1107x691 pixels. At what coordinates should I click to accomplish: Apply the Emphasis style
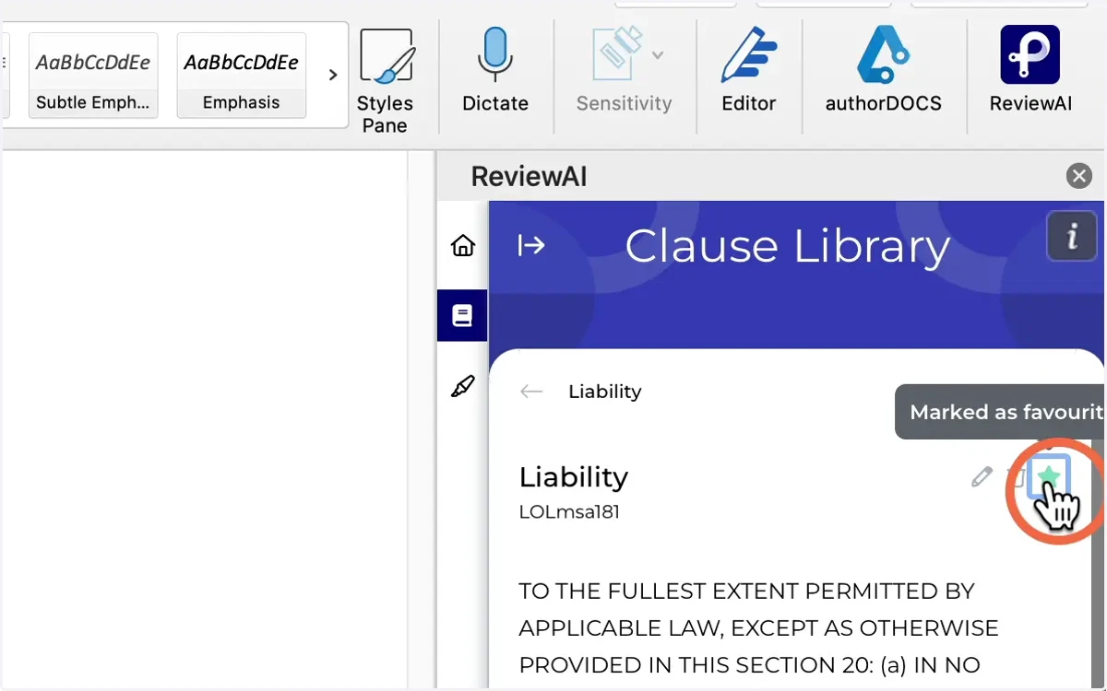(x=241, y=76)
